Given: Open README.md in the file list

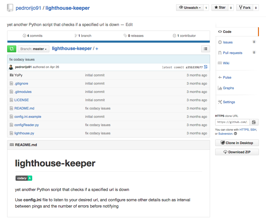Looking at the screenshot, I should (x=24, y=108).
